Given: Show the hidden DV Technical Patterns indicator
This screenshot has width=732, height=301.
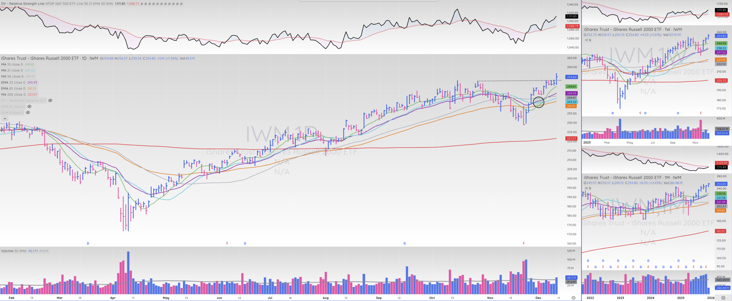Looking at the screenshot, I should coord(50,101).
